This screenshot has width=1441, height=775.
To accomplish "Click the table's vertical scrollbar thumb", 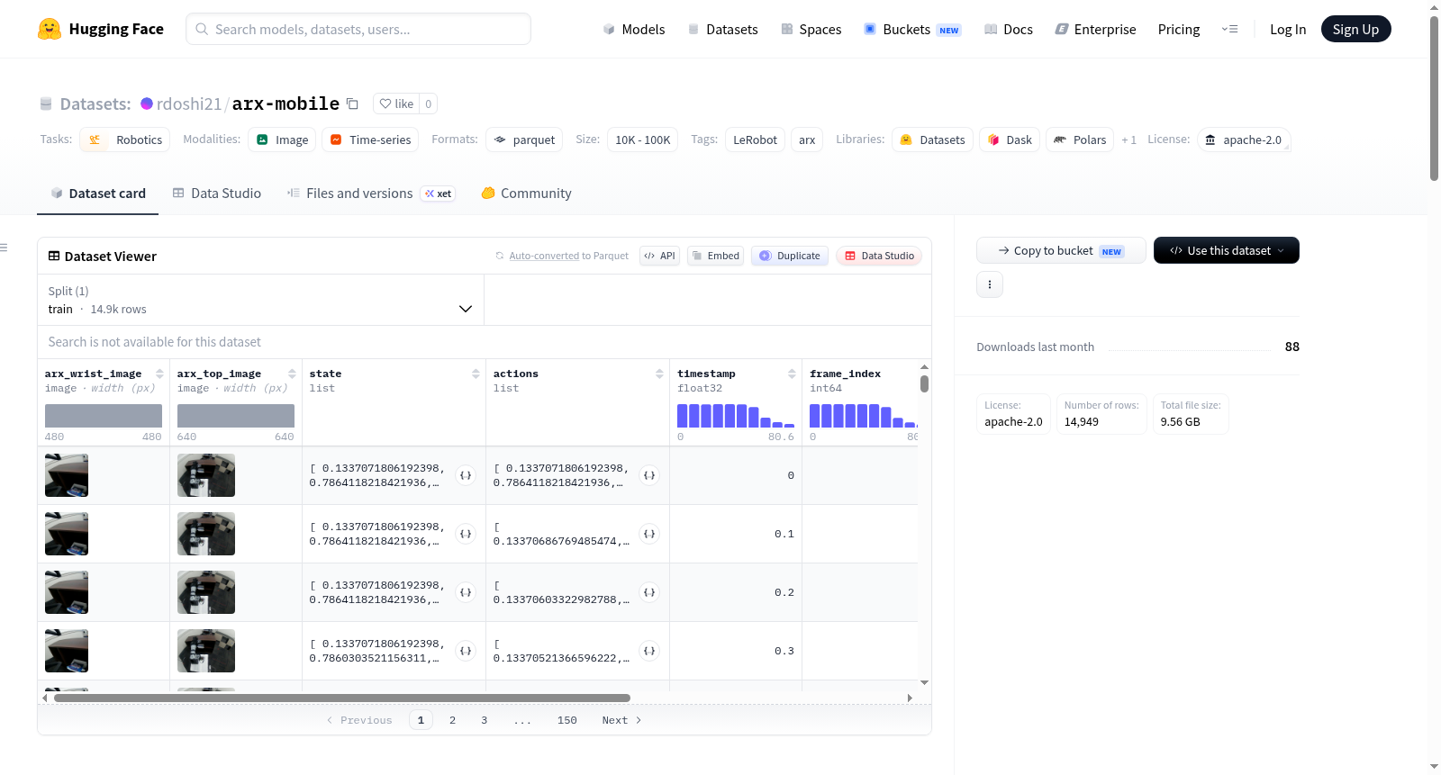I will pyautogui.click(x=924, y=383).
